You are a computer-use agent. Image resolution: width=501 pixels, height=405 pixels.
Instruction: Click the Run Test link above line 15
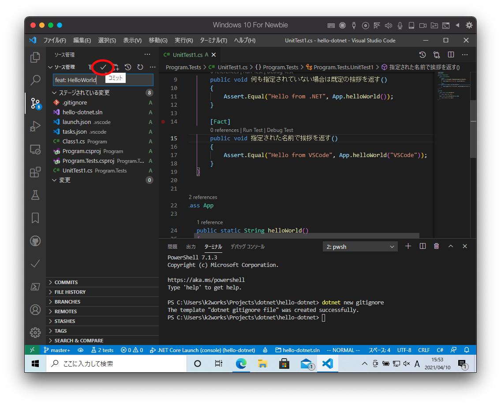pyautogui.click(x=253, y=130)
